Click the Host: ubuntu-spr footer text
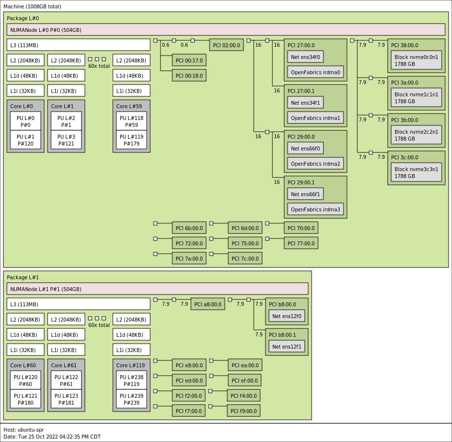The image size is (452, 442). [24, 430]
